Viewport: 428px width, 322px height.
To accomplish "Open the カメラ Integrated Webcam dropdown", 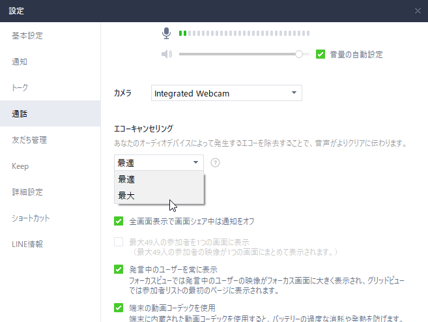I will pos(227,93).
